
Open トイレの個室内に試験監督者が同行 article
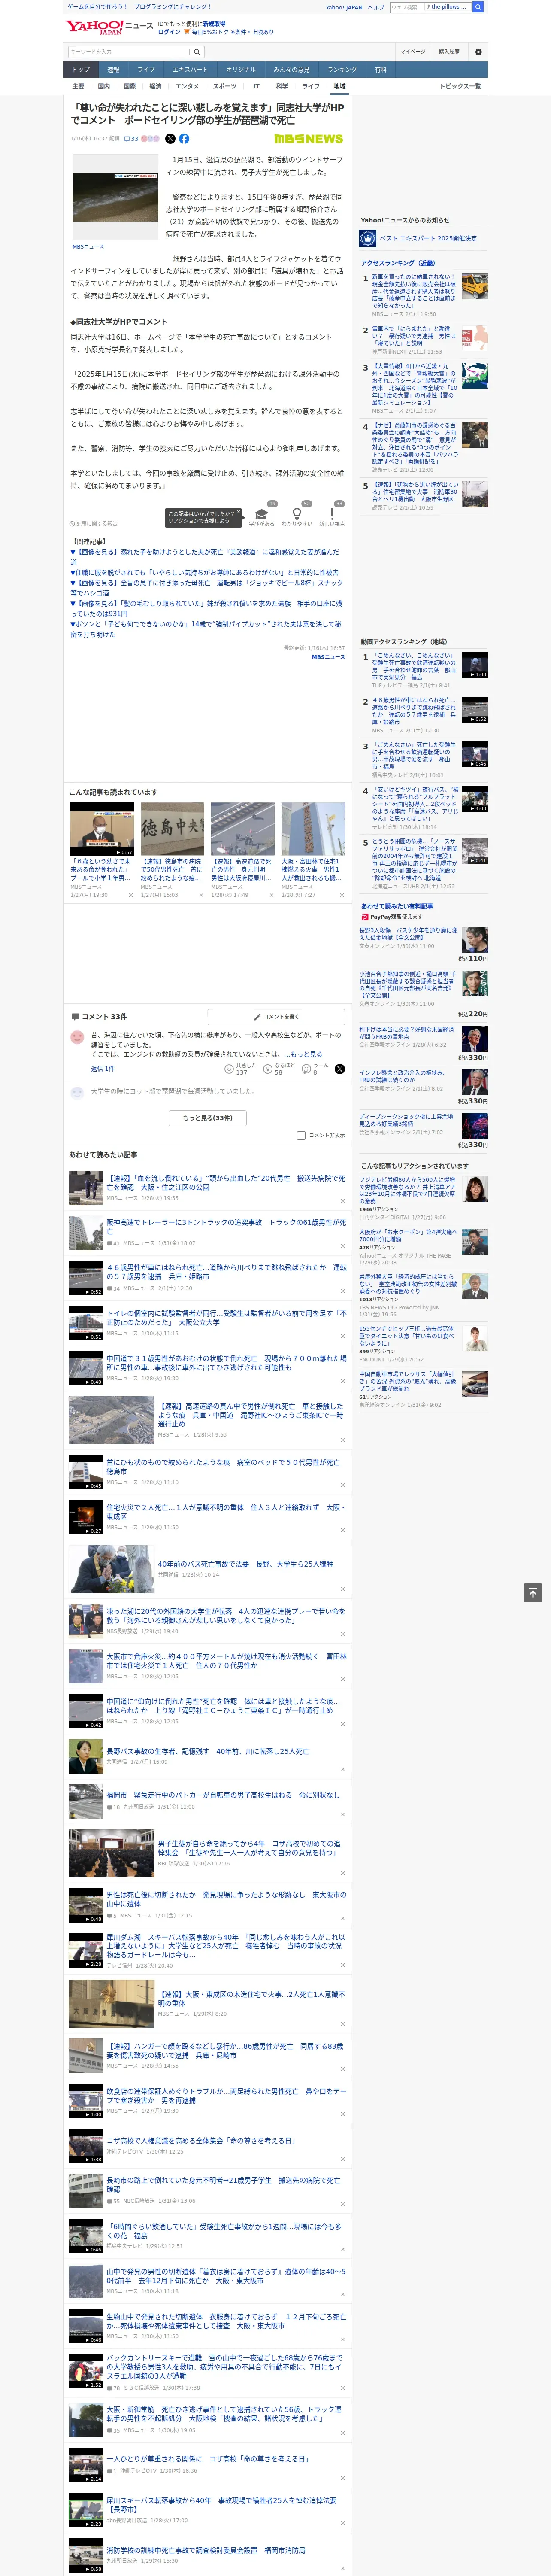[x=226, y=1317]
